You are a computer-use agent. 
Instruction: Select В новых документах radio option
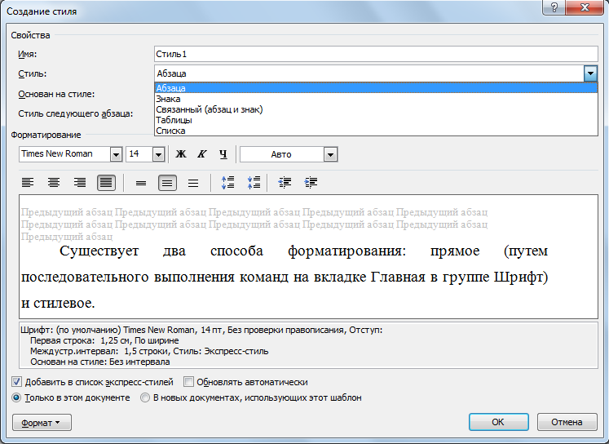pyautogui.click(x=145, y=397)
